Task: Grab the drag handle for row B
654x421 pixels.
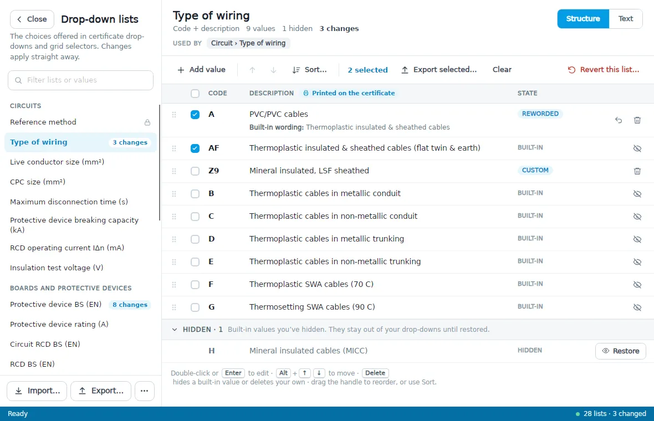Action: 174,194
